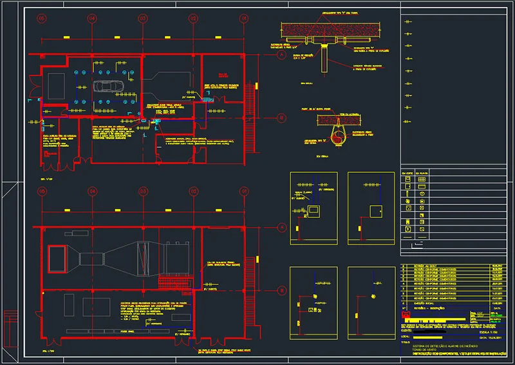Click the bottom-left yellow elevation detail box
The image size is (515, 365).
(x=312, y=302)
